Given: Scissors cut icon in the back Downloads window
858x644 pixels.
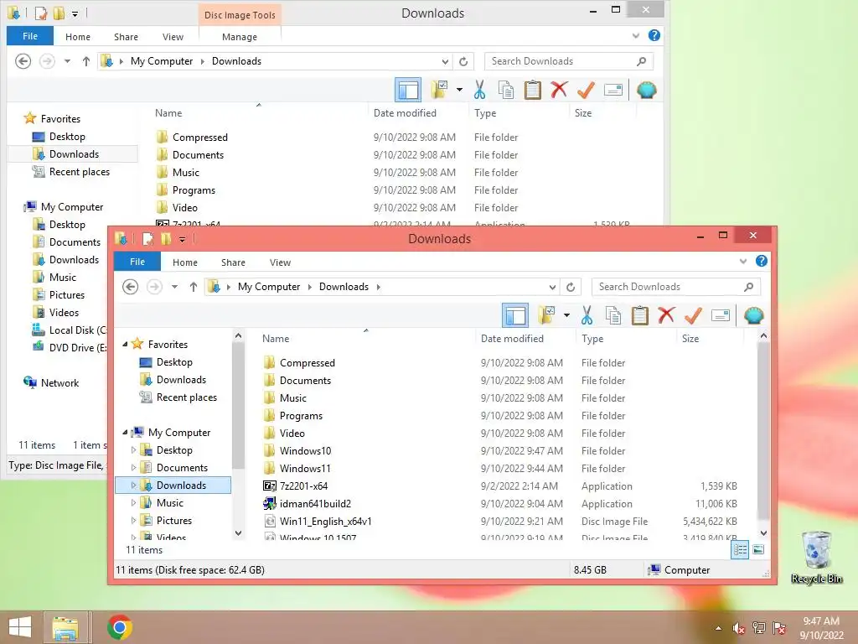Looking at the screenshot, I should click(479, 90).
